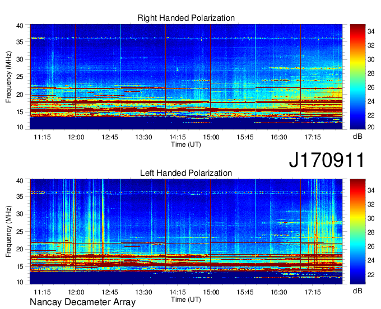This screenshot has width=381, height=309.
Task: Click the 30 MHz tick of Left Handed plot
Action: [20, 214]
